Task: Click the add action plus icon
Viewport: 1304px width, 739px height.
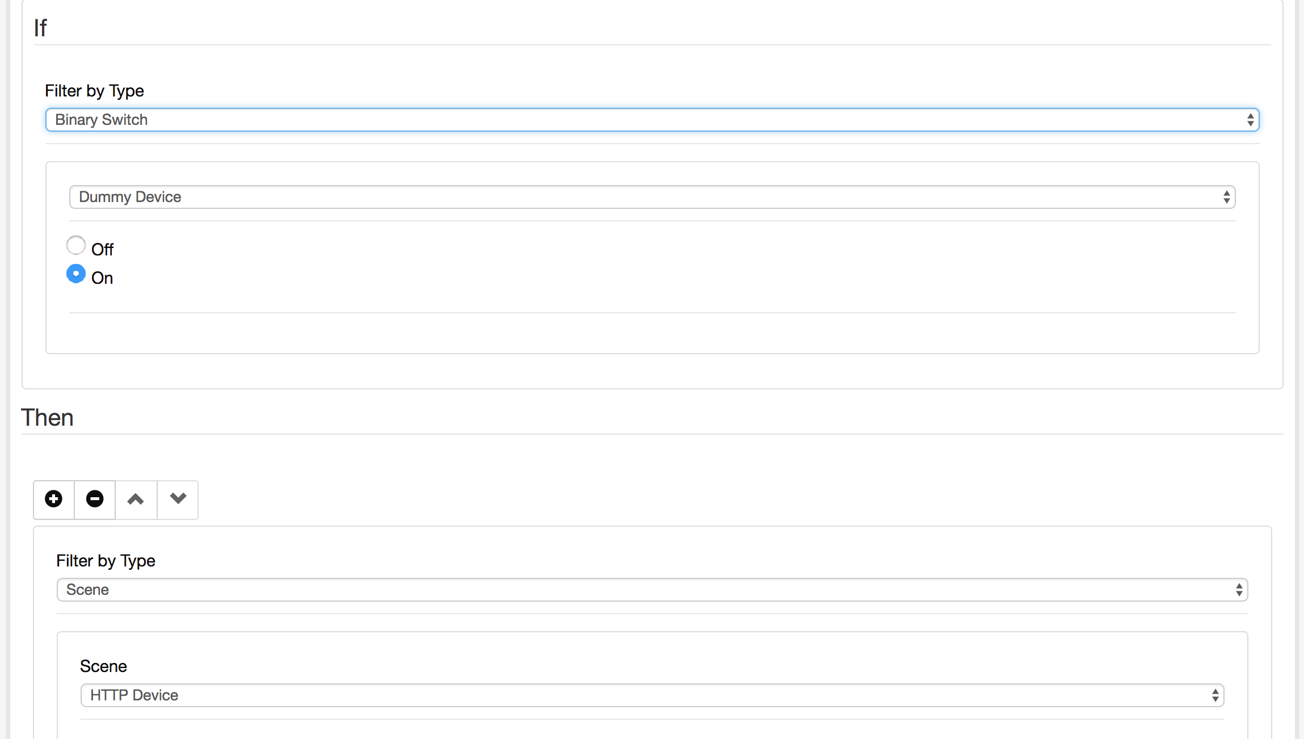Action: coord(54,499)
